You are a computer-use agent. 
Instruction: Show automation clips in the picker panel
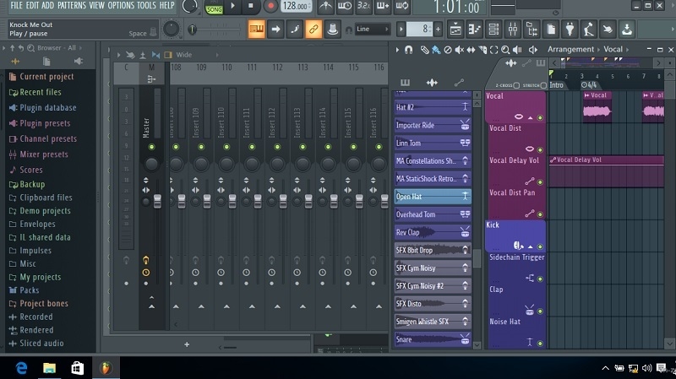click(x=459, y=82)
